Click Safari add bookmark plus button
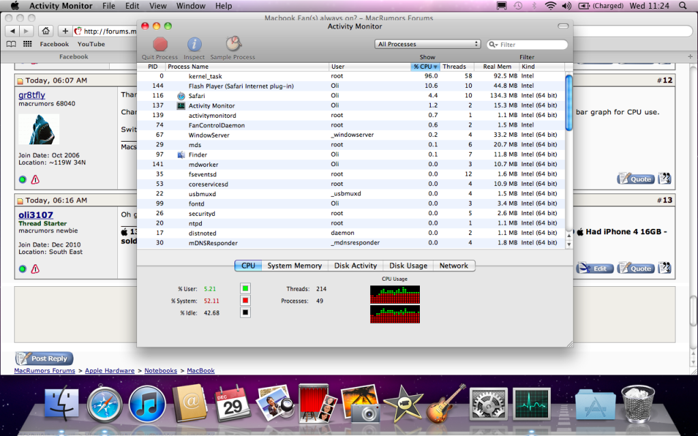The image size is (698, 436). (65, 31)
